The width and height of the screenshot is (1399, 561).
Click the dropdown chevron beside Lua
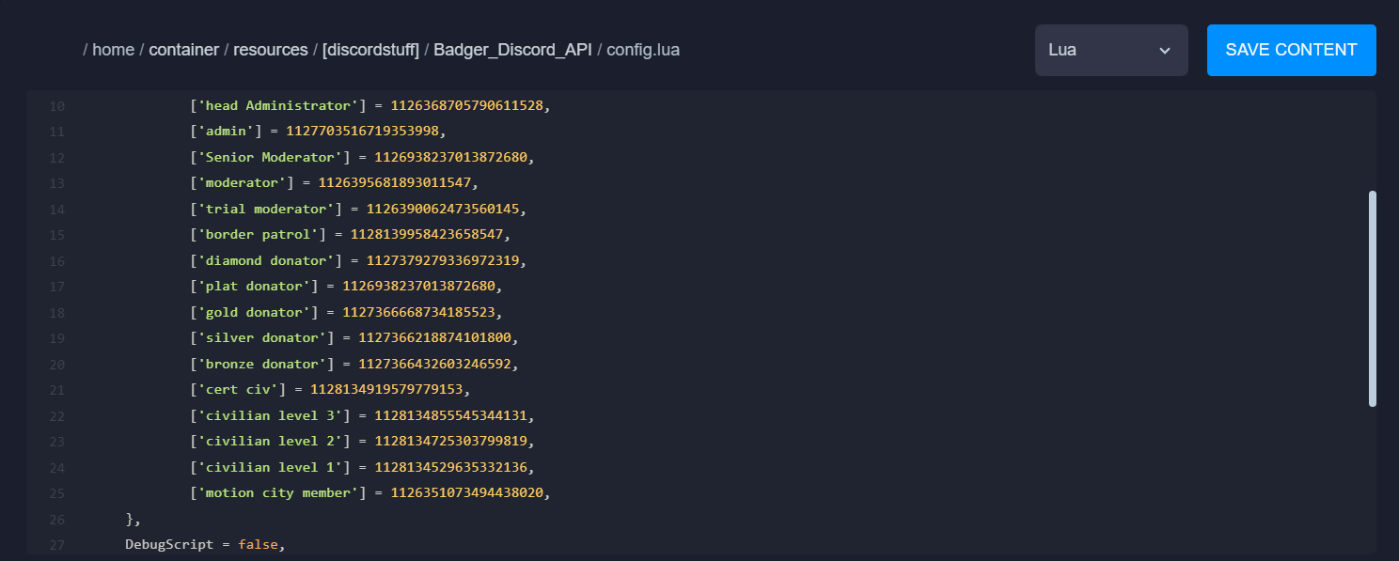pos(1164,51)
